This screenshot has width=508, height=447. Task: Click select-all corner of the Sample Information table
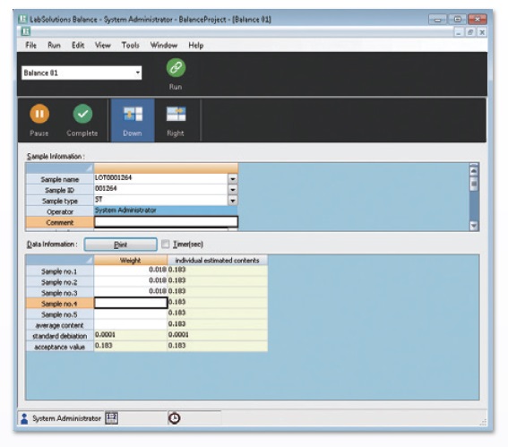click(60, 168)
